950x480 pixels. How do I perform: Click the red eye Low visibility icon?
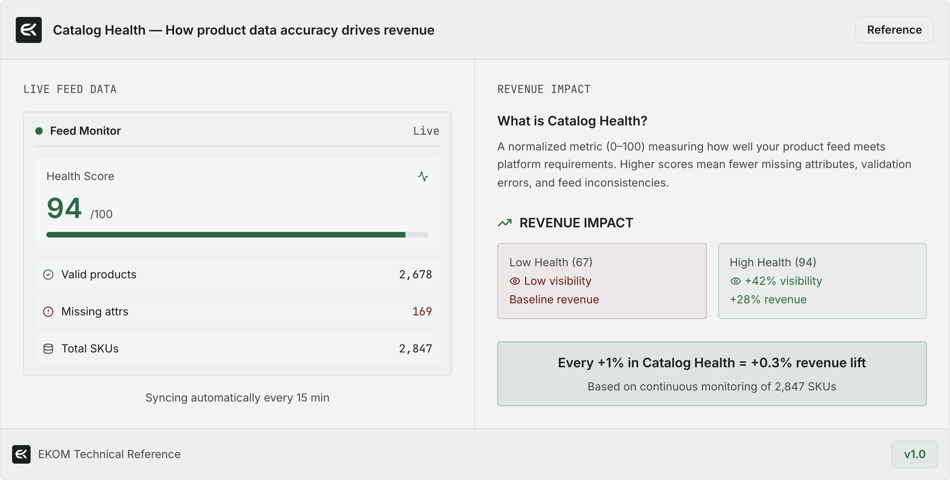[x=515, y=281]
